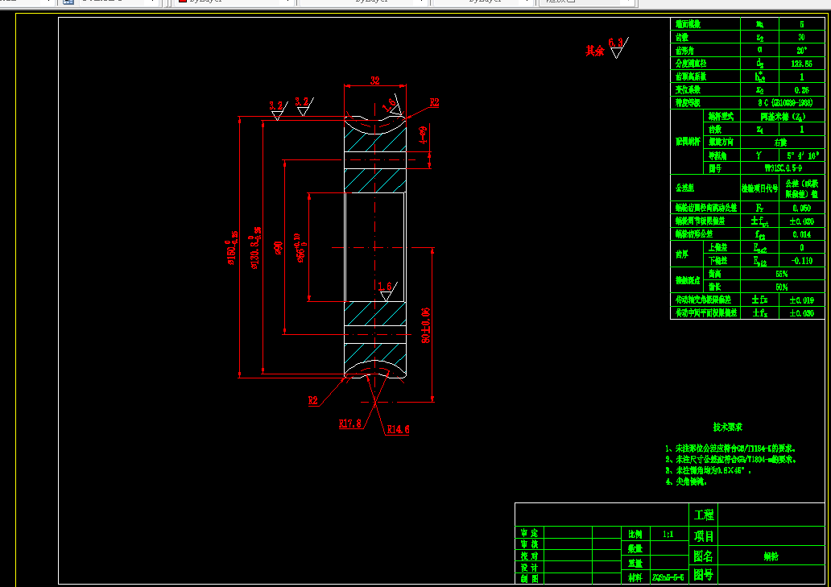Select the 6.3 surface roughness value
Image resolution: width=831 pixels, height=587 pixels.
click(615, 43)
